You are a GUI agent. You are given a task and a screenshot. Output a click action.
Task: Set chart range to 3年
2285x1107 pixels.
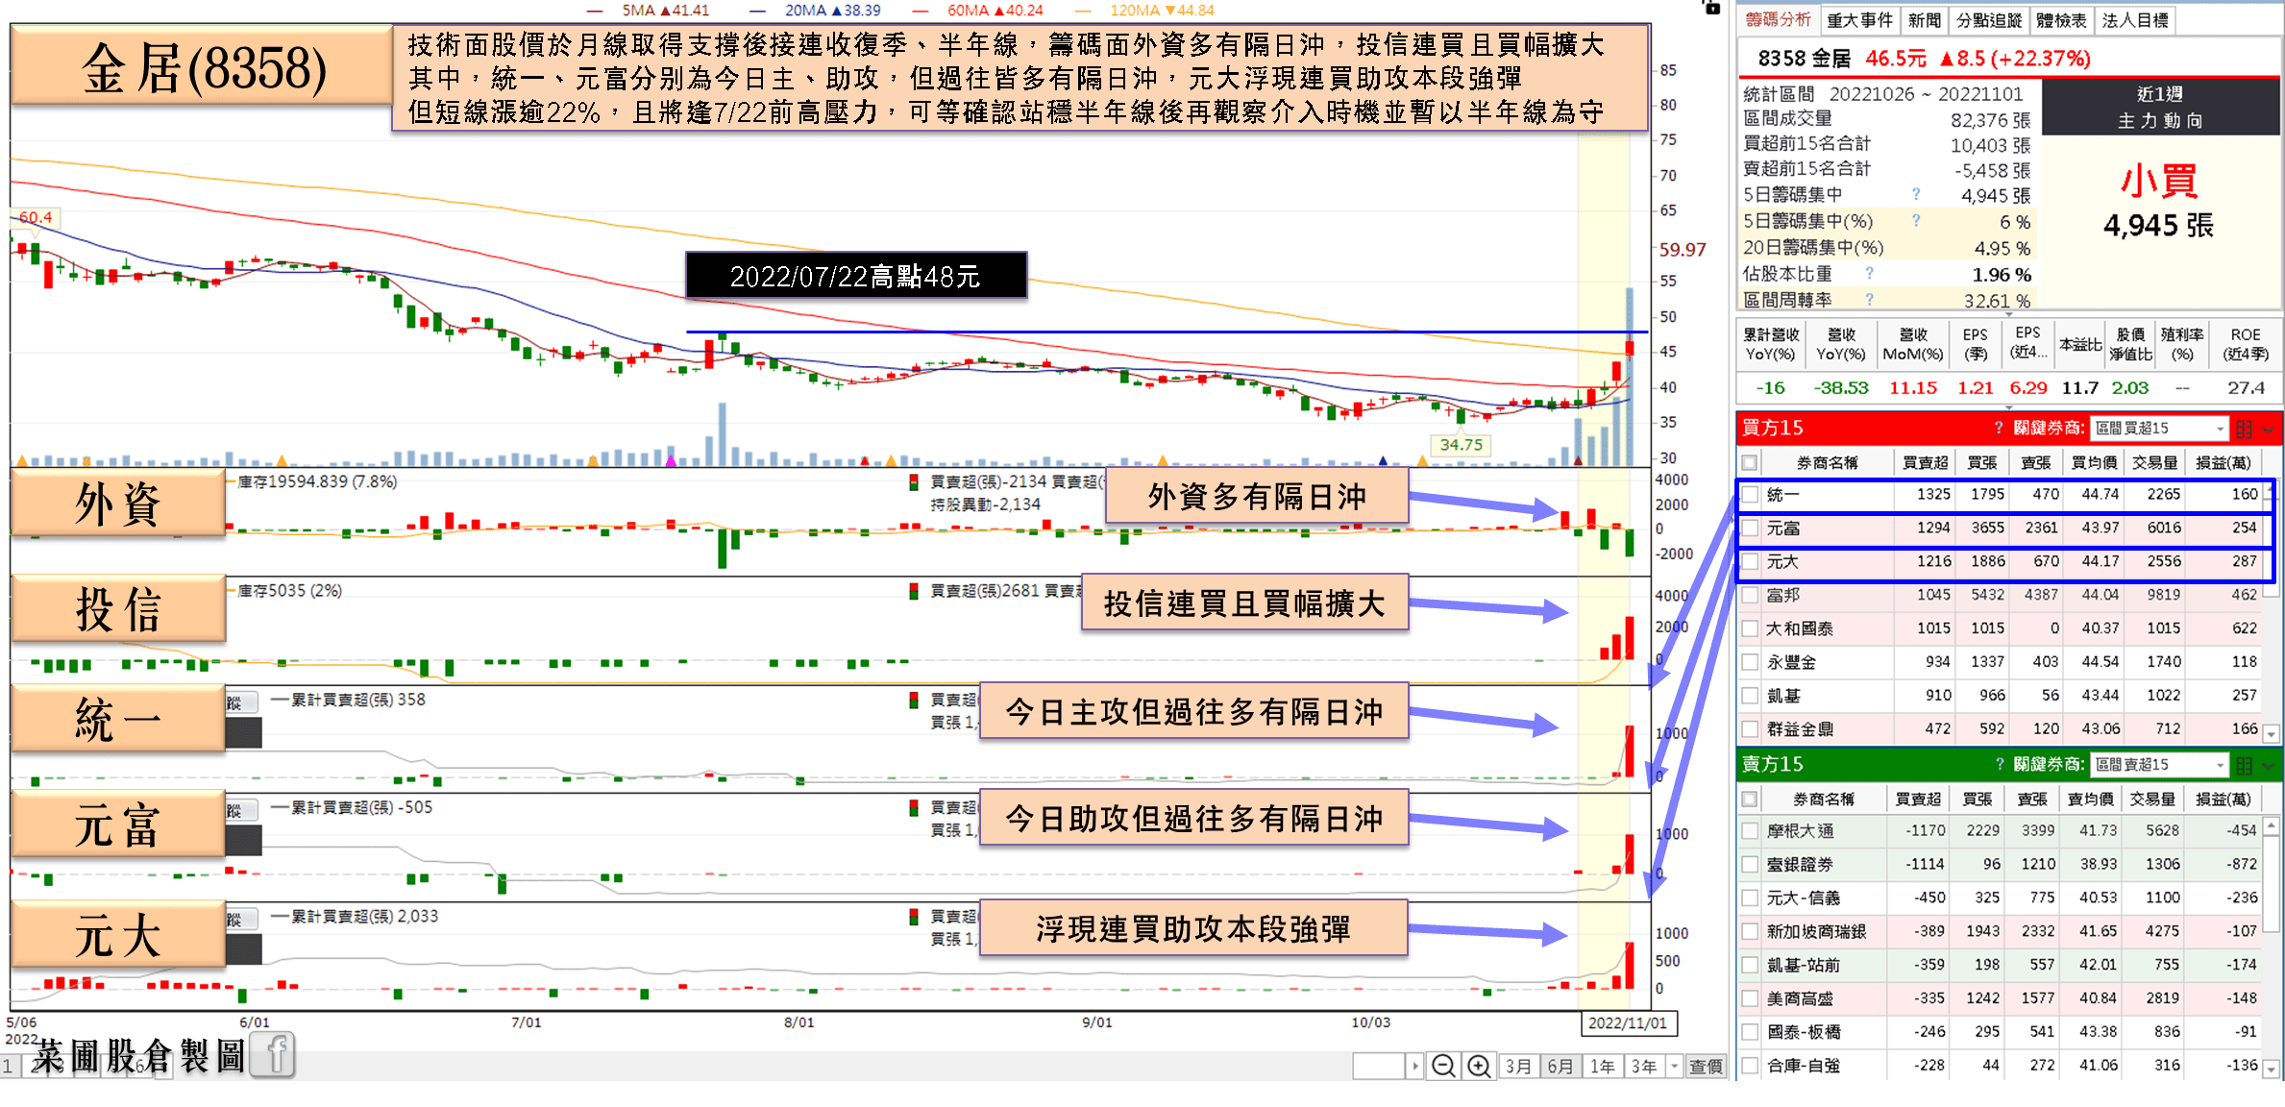click(x=1644, y=1066)
